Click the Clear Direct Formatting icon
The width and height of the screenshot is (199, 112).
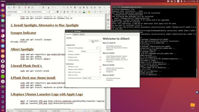pos(80,12)
